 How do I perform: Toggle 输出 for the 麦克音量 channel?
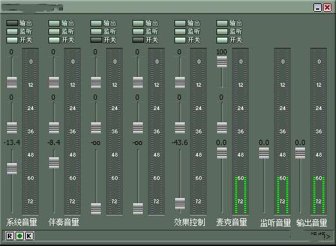coord(222,23)
